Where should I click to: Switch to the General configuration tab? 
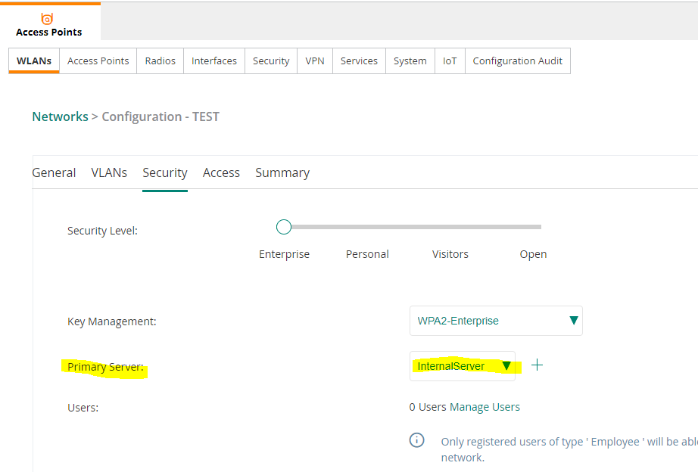click(54, 172)
